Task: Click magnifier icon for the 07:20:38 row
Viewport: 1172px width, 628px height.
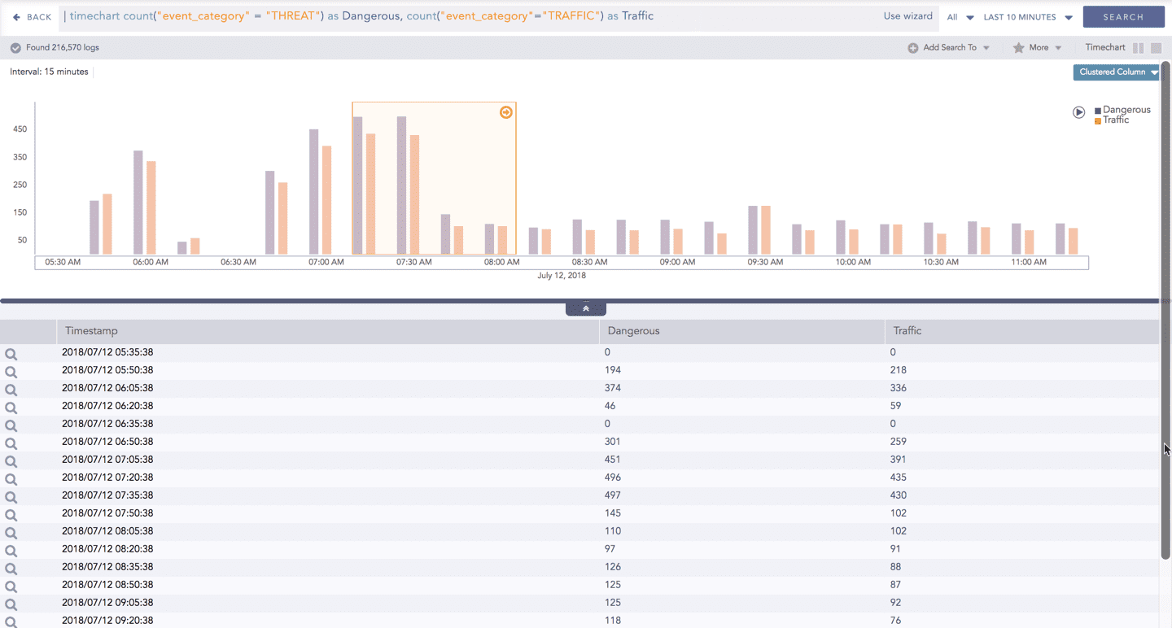Action: pos(11,479)
